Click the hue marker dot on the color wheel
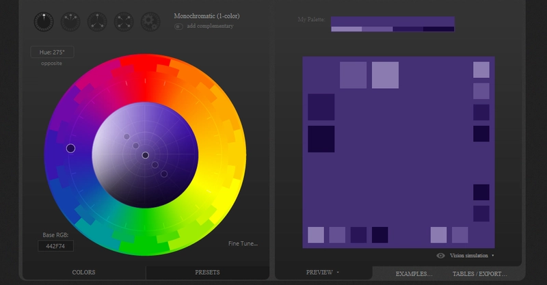The height and width of the screenshot is (285, 547). click(70, 148)
